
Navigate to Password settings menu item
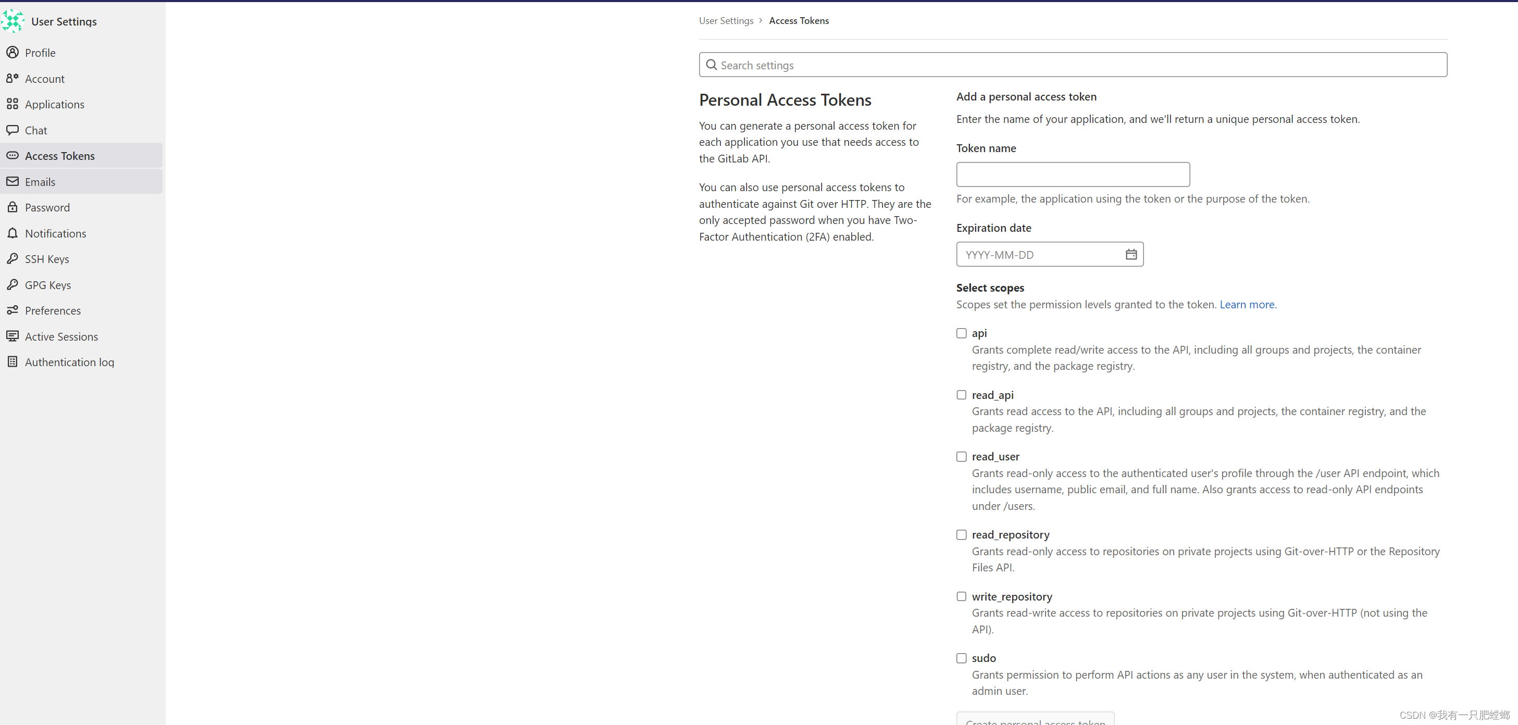(46, 207)
